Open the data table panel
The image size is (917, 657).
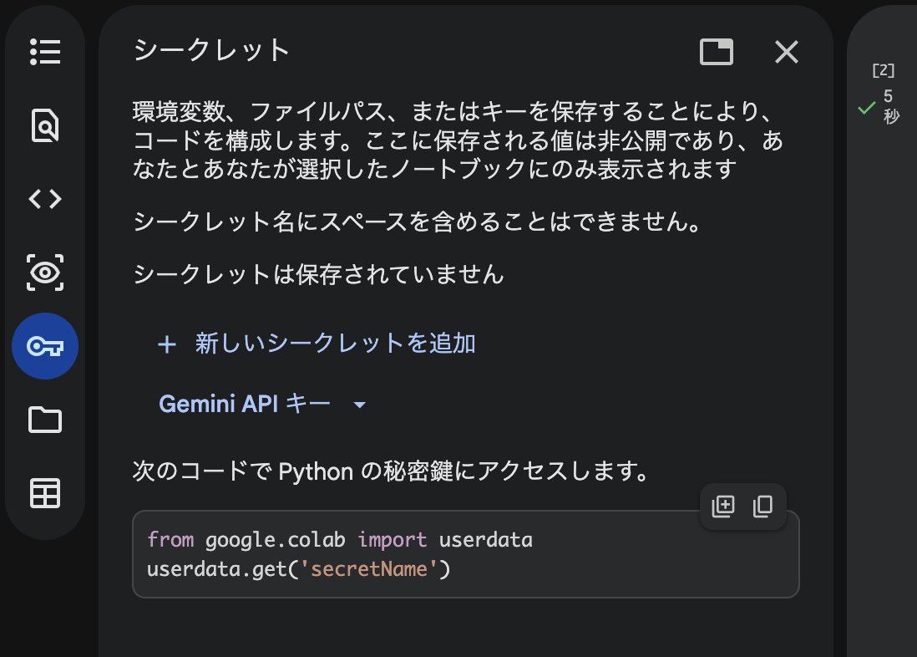45,493
